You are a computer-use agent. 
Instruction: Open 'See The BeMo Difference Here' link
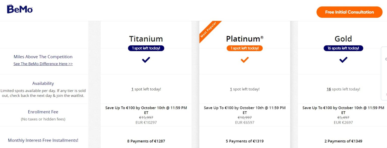(43, 64)
